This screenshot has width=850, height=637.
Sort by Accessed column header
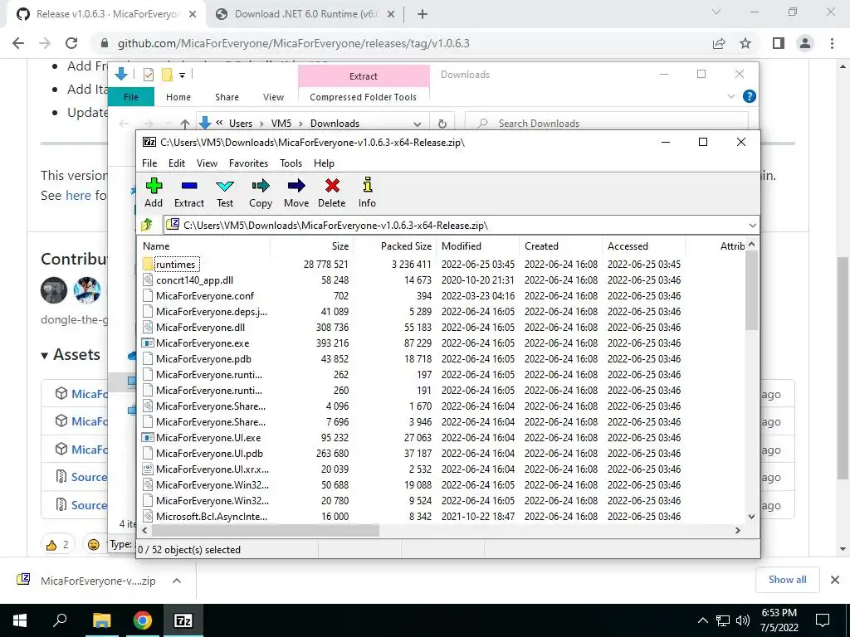(643, 246)
